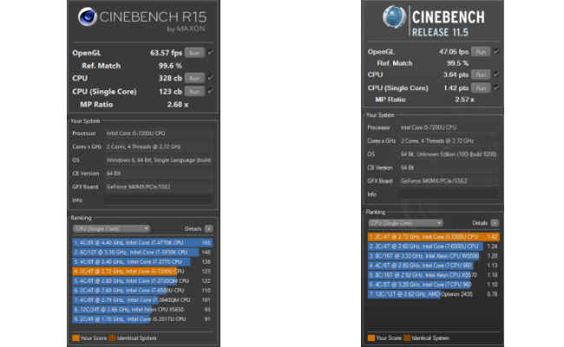Run CPU (Single Core) test in Cinebench 11.5
This screenshot has width=564, height=347.
click(x=481, y=88)
